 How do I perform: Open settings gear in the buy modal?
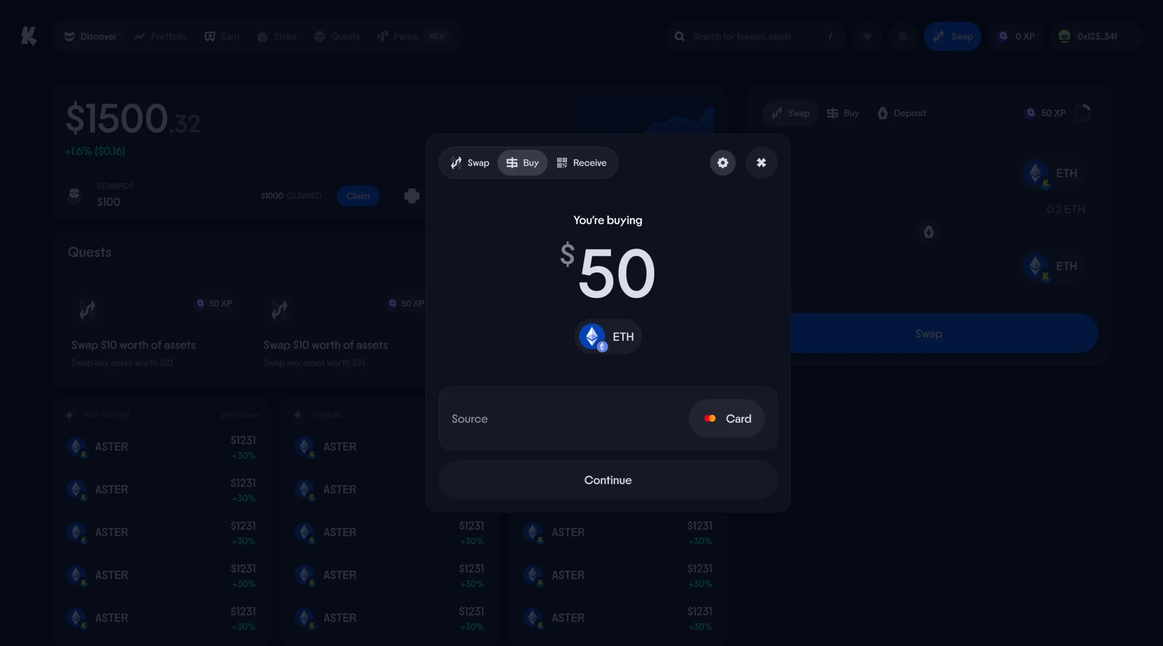point(722,163)
